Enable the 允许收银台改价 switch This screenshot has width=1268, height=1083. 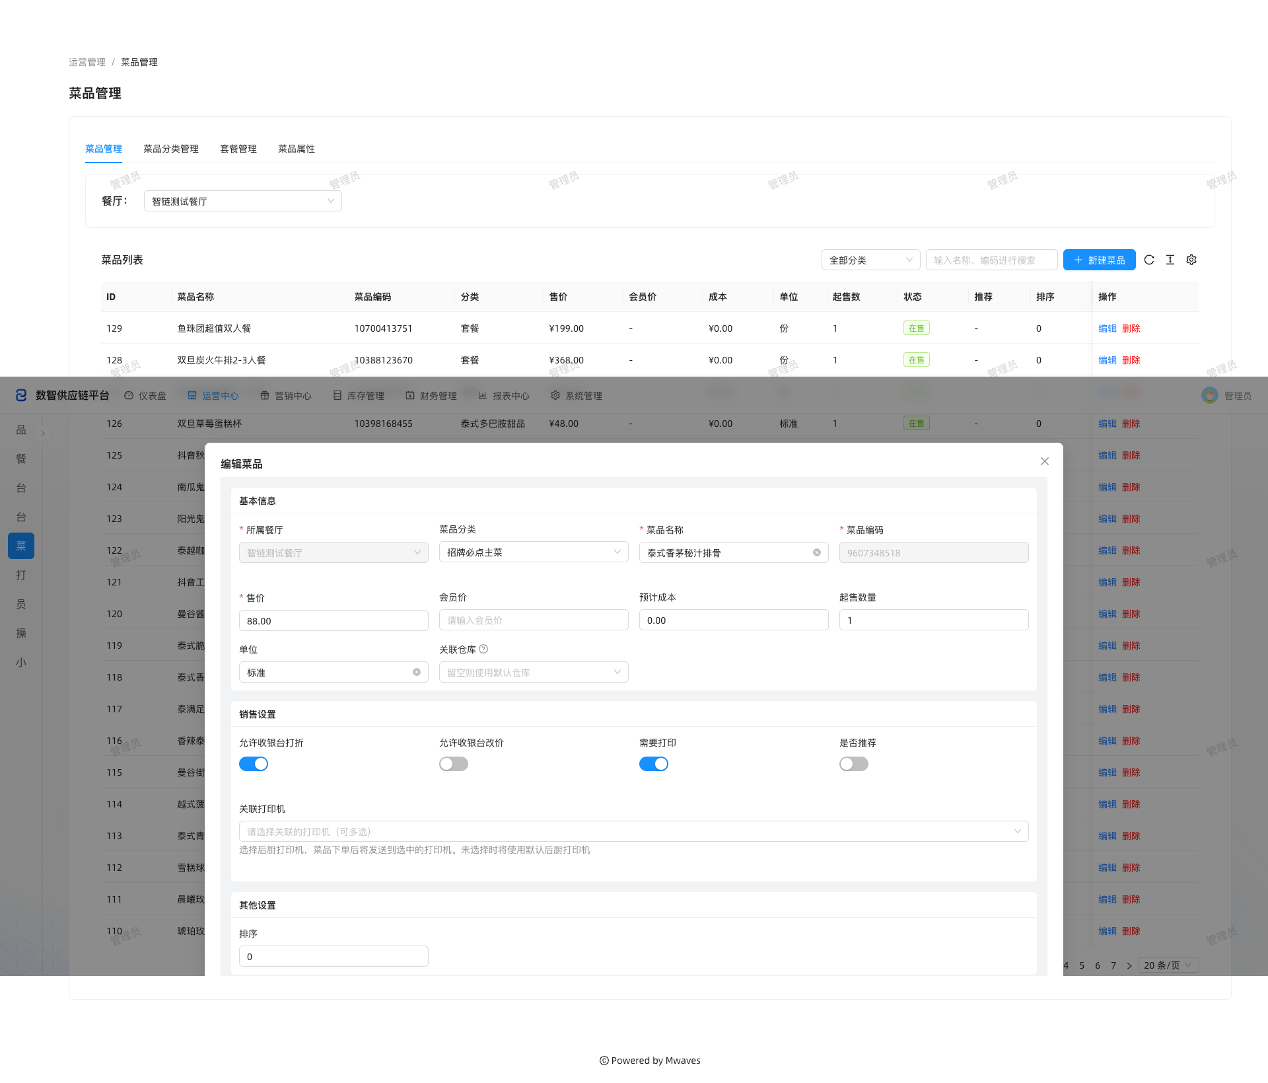click(x=454, y=764)
